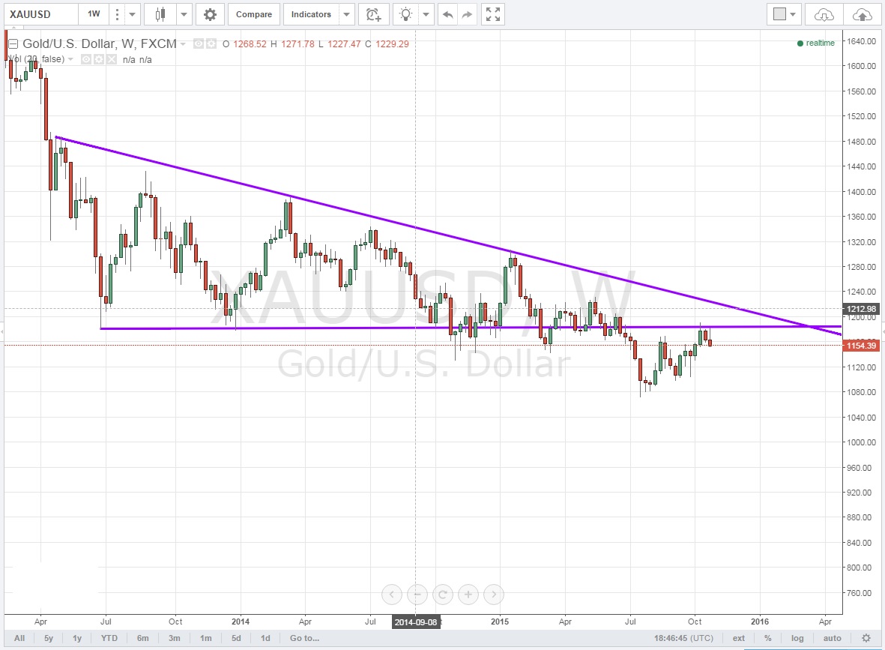Click the Compare button

254,14
